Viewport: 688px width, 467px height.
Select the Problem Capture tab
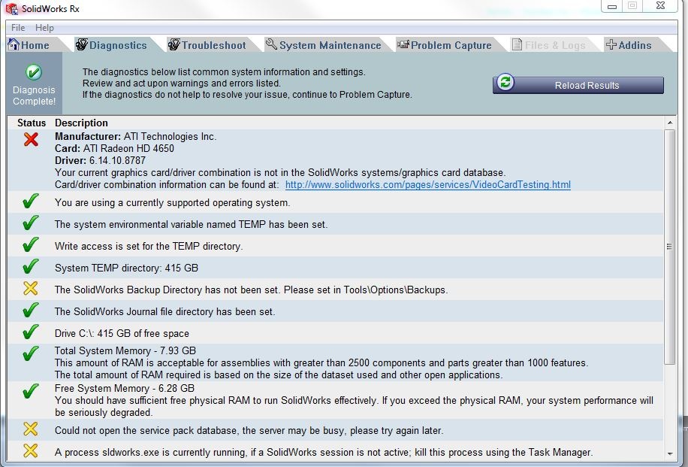coord(451,45)
